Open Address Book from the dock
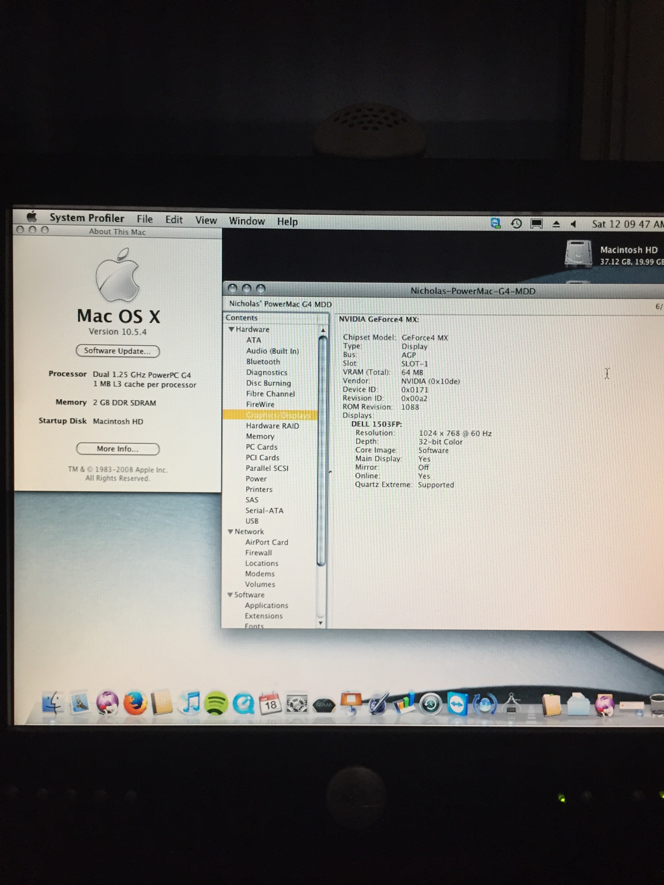 [x=163, y=704]
